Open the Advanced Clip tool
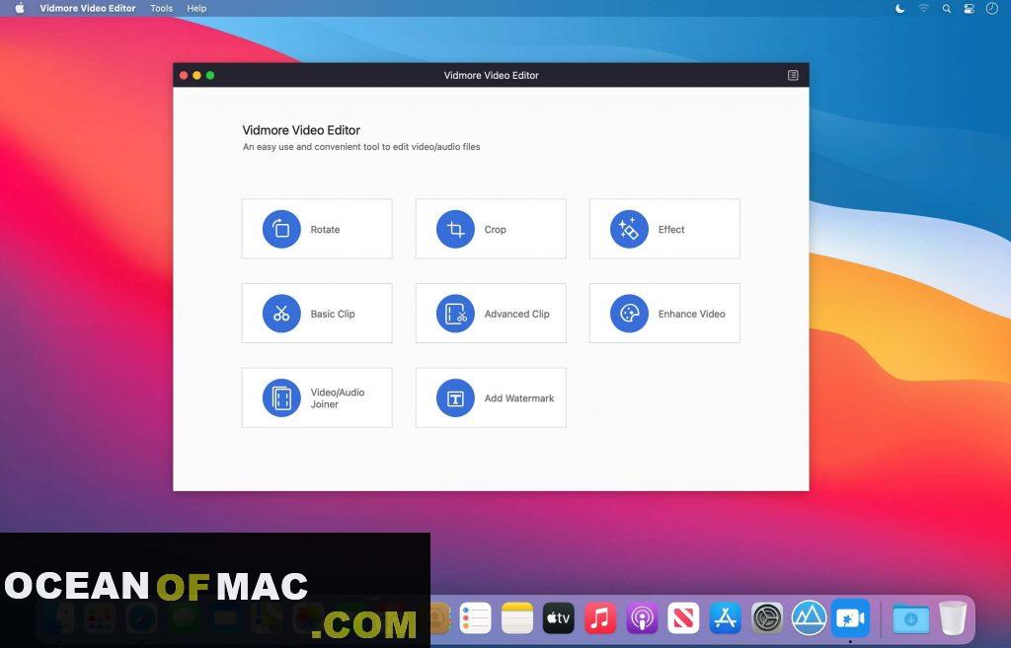Screen dimensions: 1011x648 491,313
